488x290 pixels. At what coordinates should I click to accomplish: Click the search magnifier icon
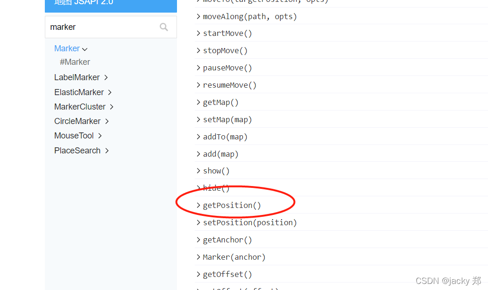click(x=164, y=27)
